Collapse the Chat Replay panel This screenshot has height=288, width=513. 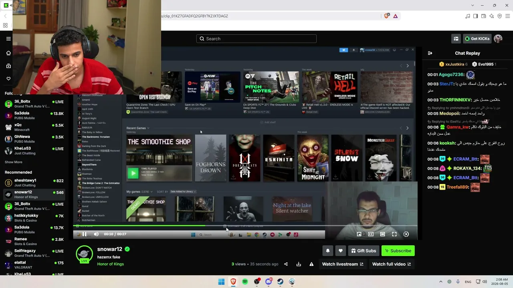click(430, 53)
